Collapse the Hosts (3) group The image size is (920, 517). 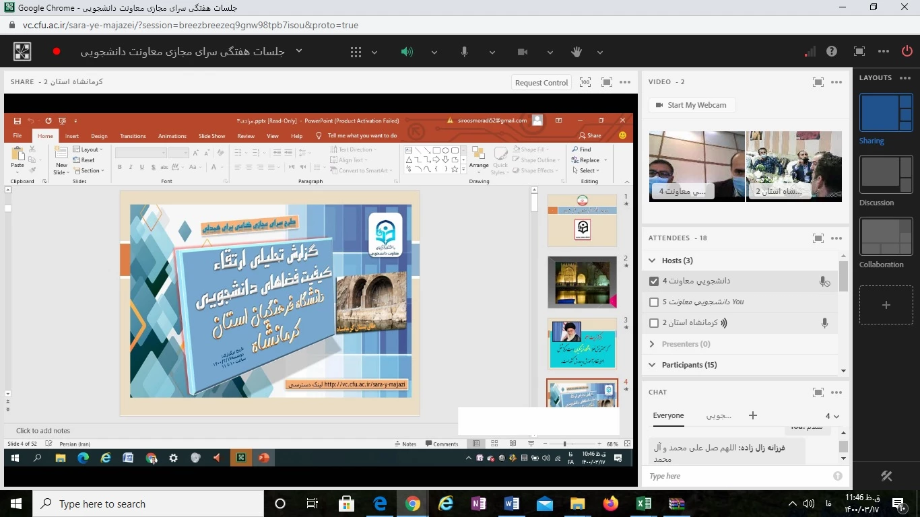coord(652,261)
